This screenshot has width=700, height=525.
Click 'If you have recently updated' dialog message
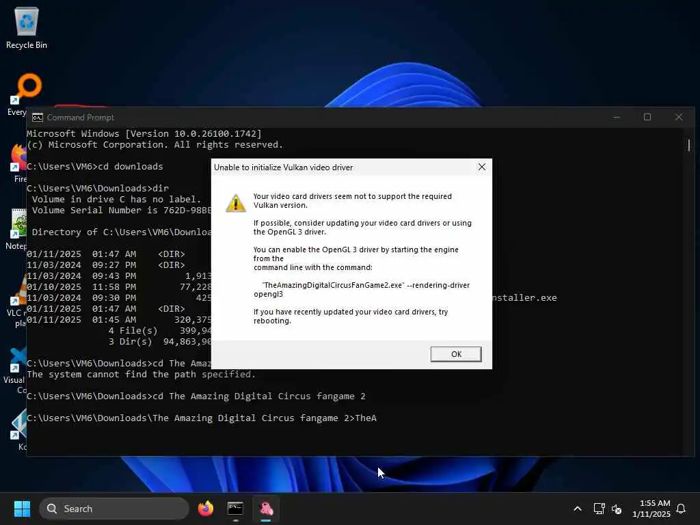pos(351,317)
